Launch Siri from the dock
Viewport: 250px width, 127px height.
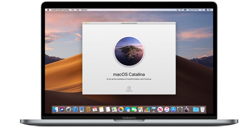[62, 109]
